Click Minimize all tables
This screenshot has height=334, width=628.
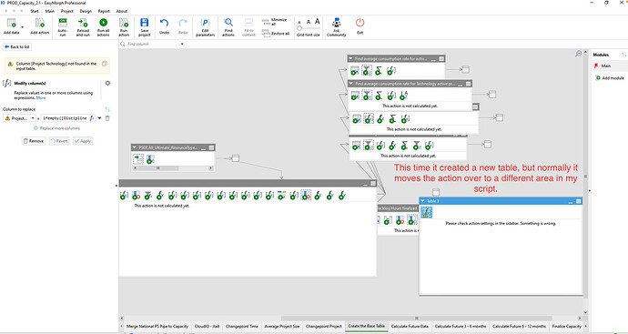(276, 22)
